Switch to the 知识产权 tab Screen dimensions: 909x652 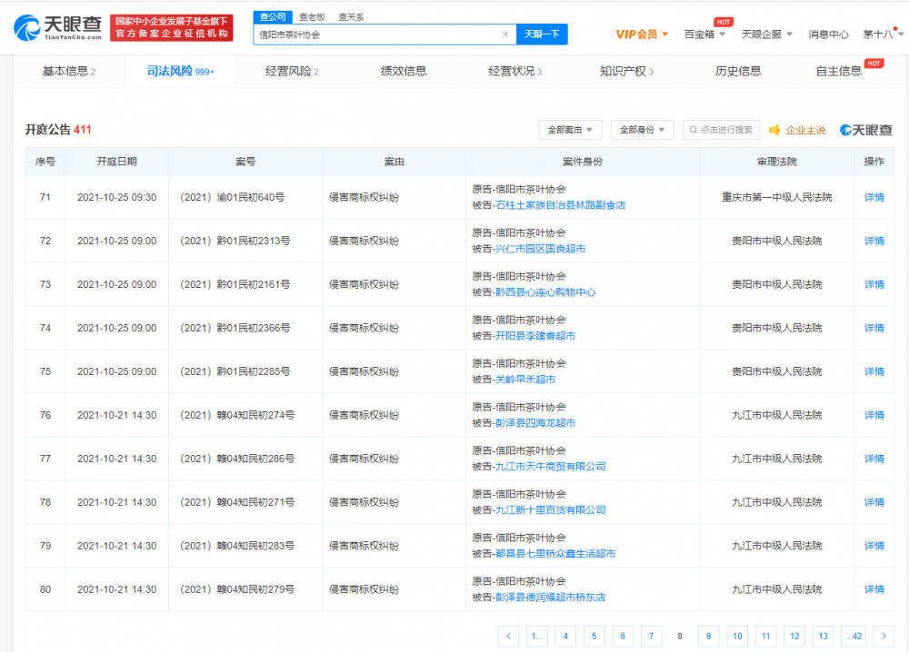(626, 71)
